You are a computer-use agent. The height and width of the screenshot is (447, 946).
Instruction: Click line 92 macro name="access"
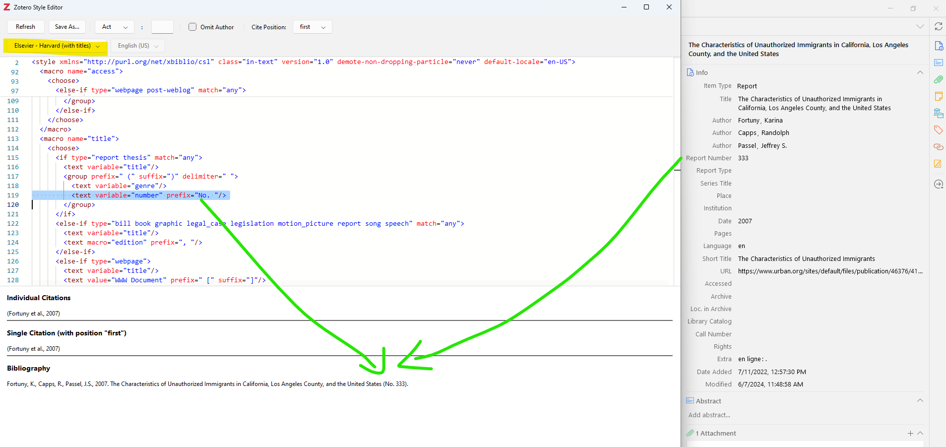[81, 71]
